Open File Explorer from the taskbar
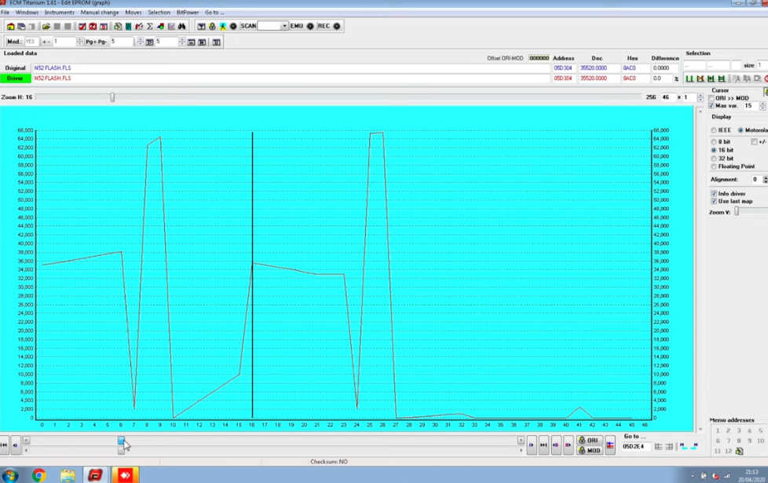 point(68,474)
